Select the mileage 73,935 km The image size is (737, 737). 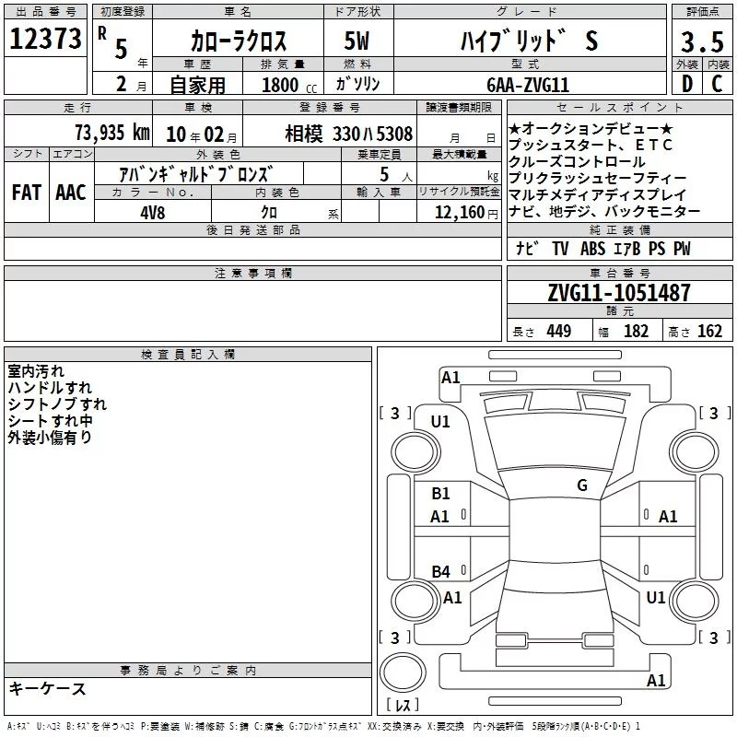click(x=112, y=133)
